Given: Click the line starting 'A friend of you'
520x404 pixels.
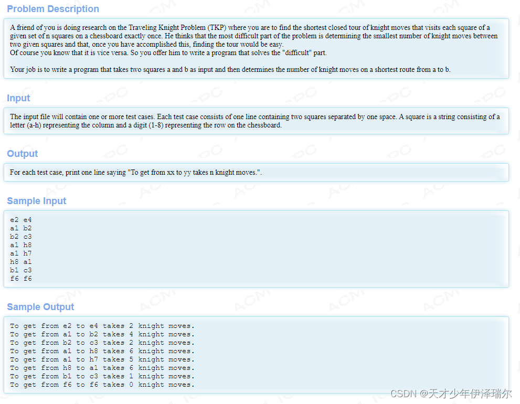Looking at the screenshot, I should pos(250,27).
